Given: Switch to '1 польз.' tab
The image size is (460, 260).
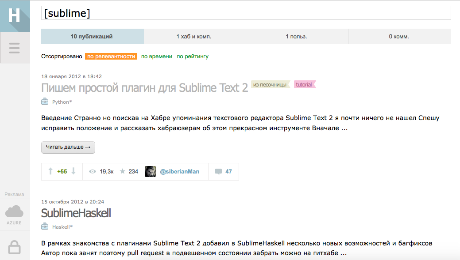Looking at the screenshot, I should pos(297,37).
